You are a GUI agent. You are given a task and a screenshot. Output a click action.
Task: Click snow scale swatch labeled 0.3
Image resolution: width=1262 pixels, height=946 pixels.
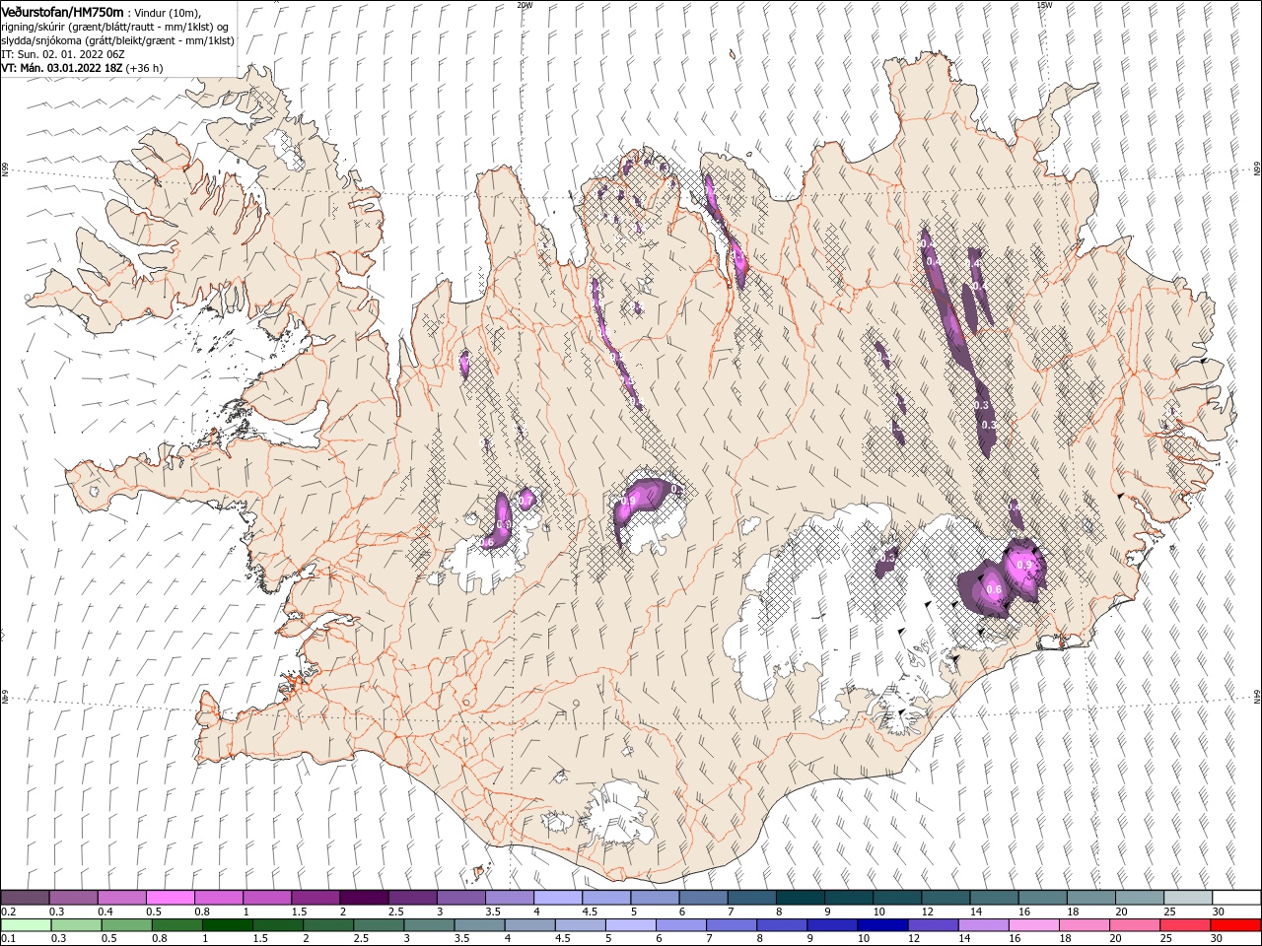pyautogui.click(x=73, y=898)
